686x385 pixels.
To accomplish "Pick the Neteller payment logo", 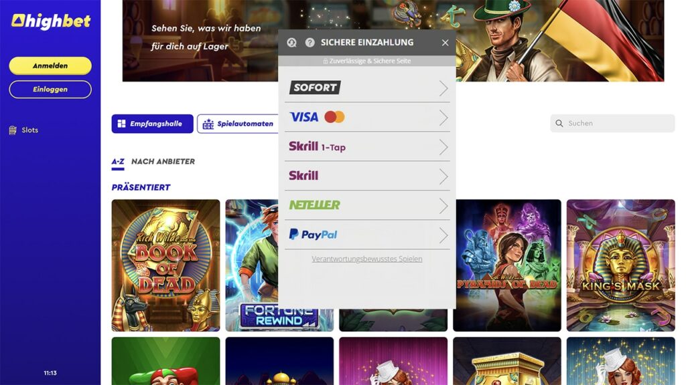I will pos(314,205).
